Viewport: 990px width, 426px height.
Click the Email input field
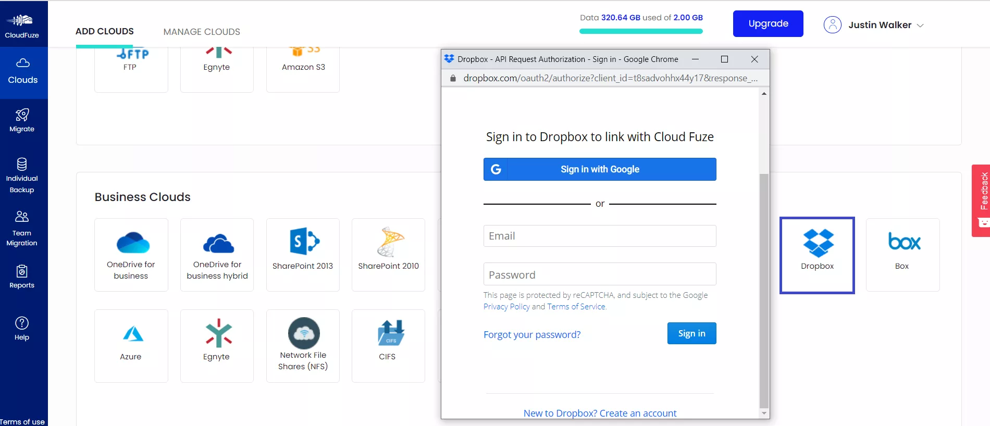point(600,236)
